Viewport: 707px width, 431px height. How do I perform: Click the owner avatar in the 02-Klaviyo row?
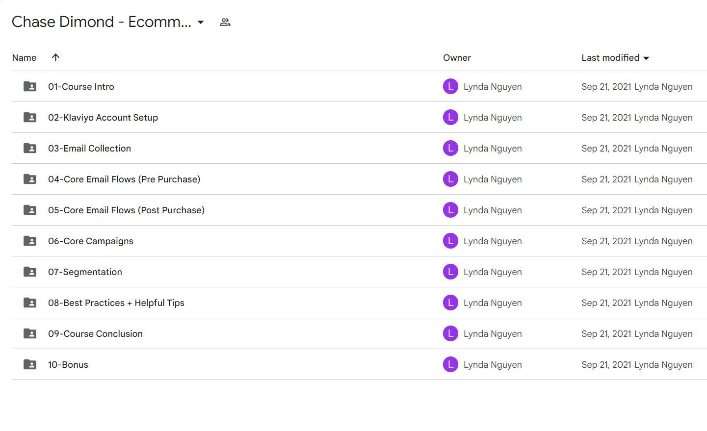tap(450, 117)
